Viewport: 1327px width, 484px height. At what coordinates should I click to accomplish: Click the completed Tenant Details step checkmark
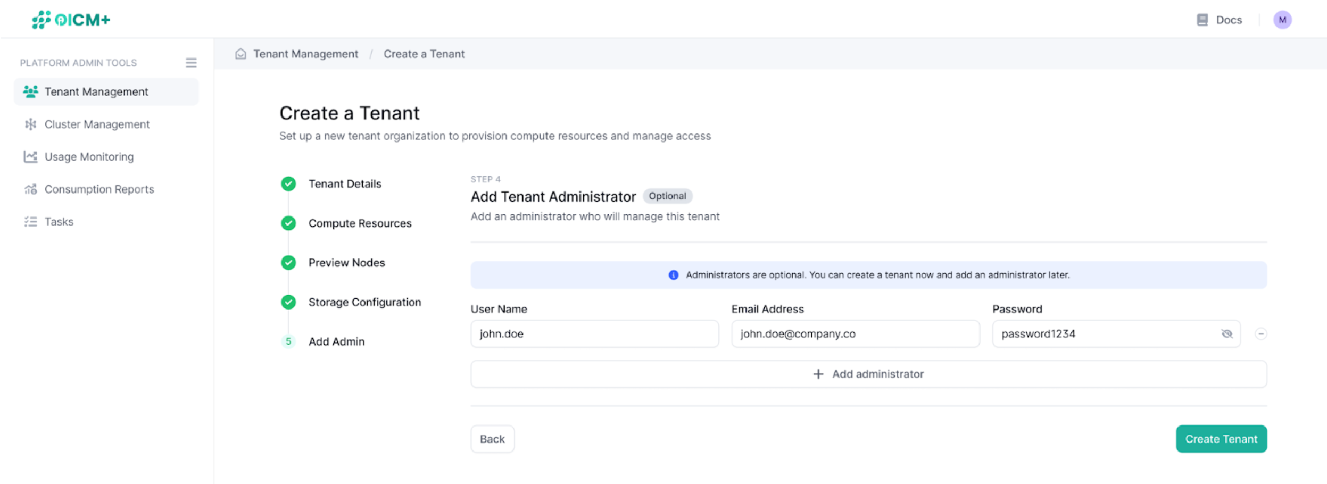pos(288,183)
